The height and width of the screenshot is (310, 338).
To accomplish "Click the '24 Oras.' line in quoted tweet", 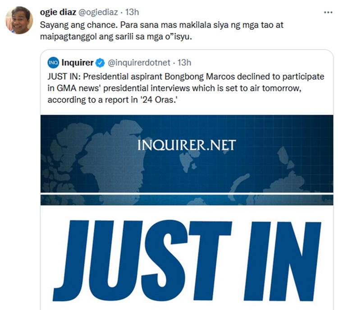I will point(112,100).
